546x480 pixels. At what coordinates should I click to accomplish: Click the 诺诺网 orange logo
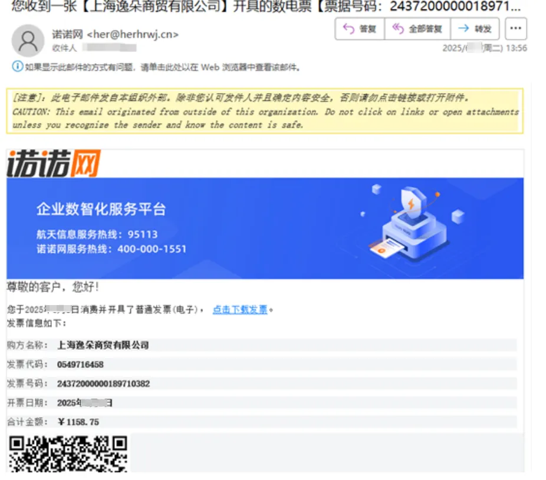(54, 164)
